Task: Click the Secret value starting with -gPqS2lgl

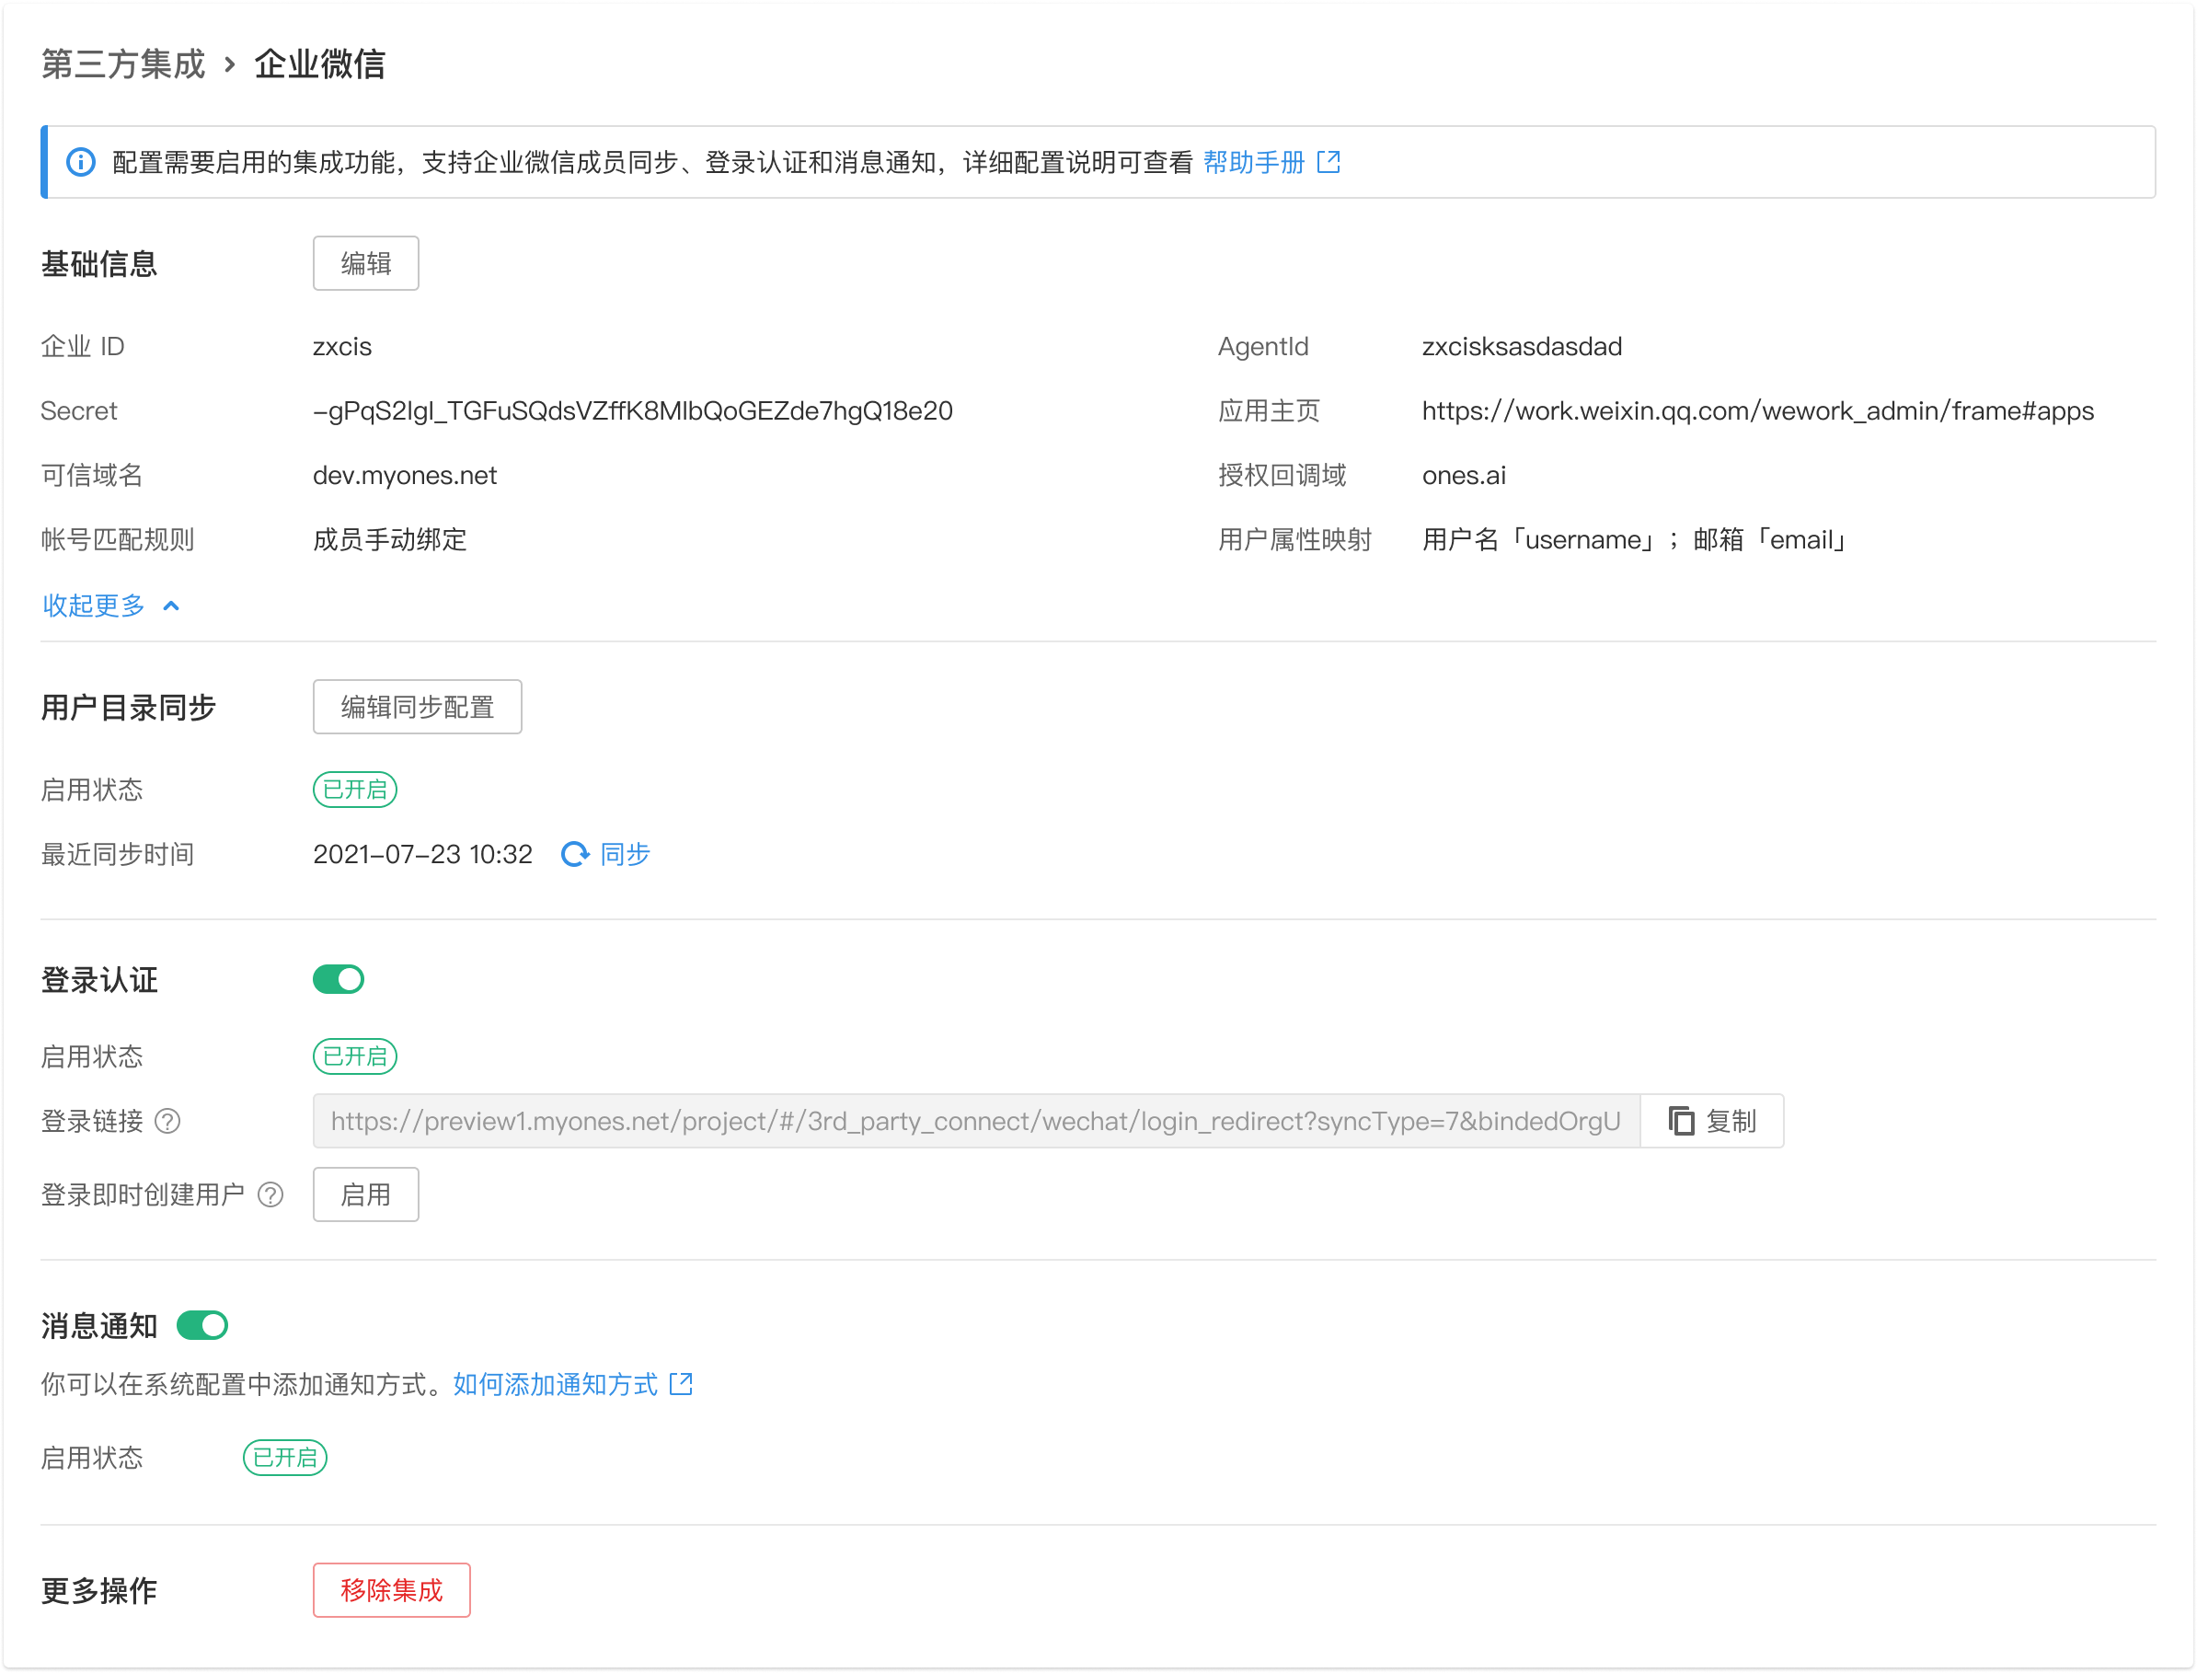Action: (633, 410)
